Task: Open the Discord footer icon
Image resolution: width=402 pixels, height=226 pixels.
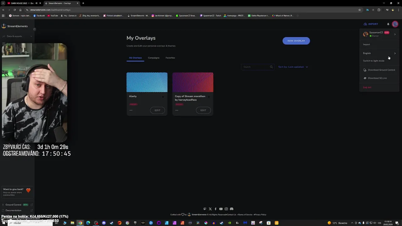Action: [x=231, y=209]
